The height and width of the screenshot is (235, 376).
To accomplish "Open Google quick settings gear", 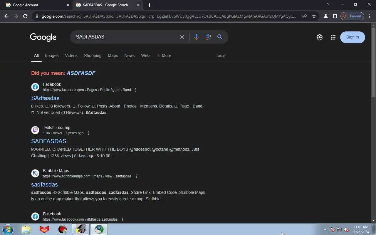I will (x=320, y=37).
